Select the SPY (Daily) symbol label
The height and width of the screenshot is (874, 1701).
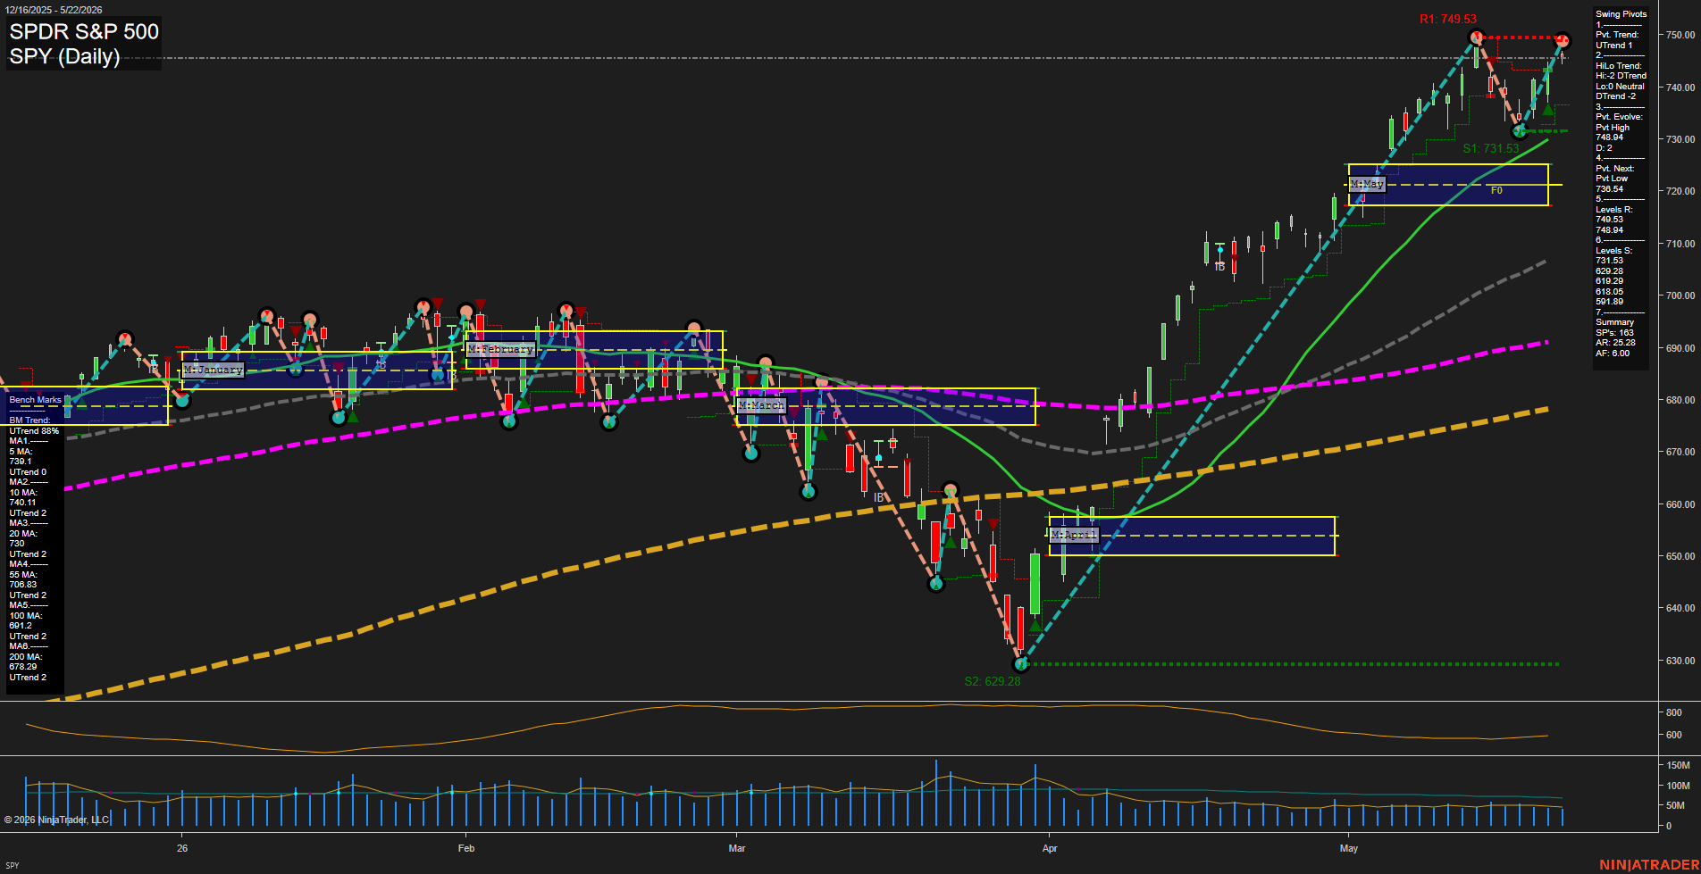[x=64, y=56]
